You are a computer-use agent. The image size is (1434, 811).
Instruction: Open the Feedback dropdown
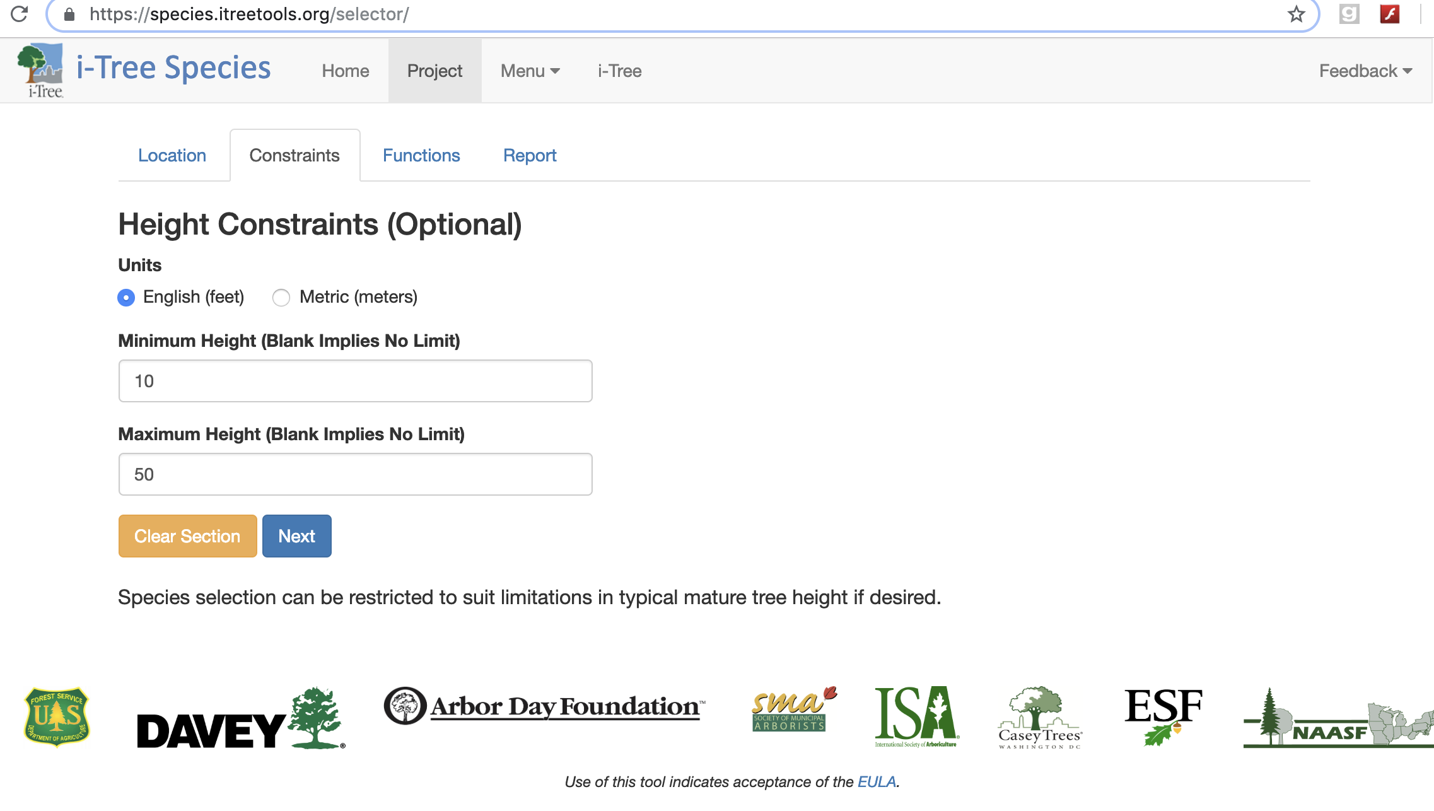[x=1365, y=71]
